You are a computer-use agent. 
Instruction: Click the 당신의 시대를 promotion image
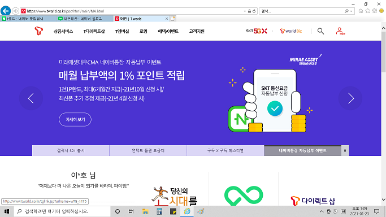coord(175,196)
